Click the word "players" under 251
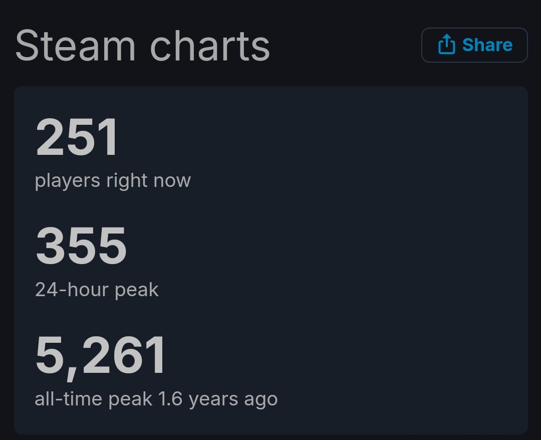The width and height of the screenshot is (541, 440). click(68, 180)
